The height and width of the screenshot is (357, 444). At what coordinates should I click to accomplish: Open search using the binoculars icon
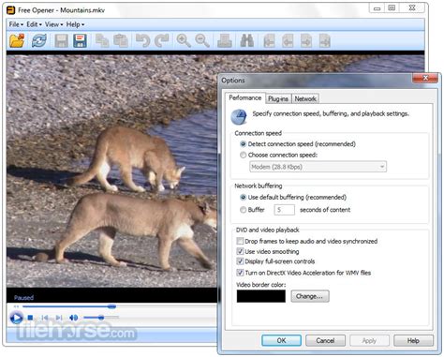(246, 40)
